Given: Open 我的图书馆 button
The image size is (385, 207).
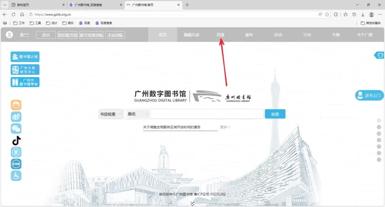Looking at the screenshot, I should click(x=67, y=35).
